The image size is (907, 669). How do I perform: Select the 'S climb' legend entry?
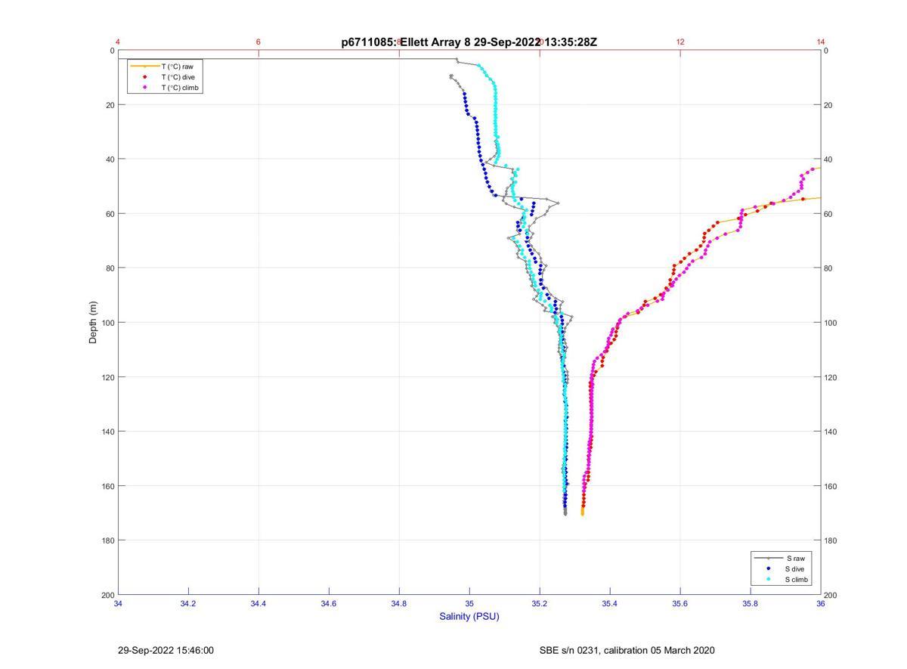tap(797, 580)
